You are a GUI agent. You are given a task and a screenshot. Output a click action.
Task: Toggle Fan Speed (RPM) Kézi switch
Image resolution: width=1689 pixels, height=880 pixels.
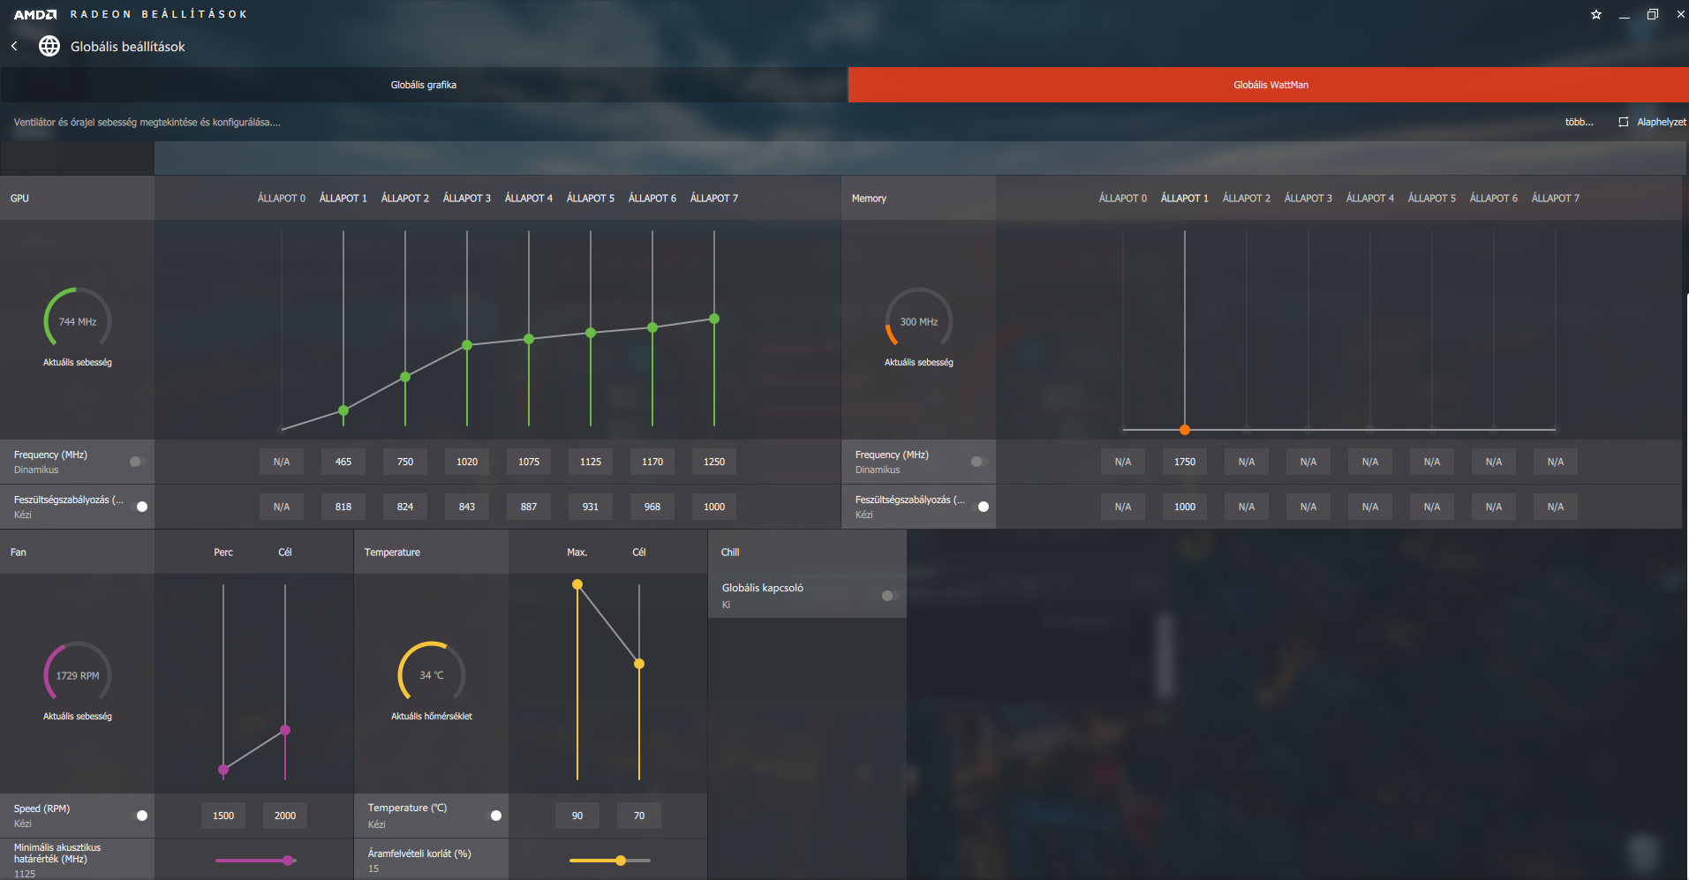139,816
